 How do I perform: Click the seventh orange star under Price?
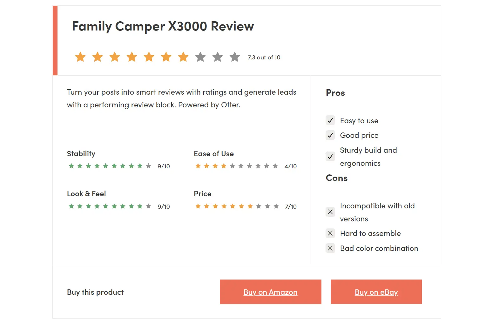click(x=250, y=206)
